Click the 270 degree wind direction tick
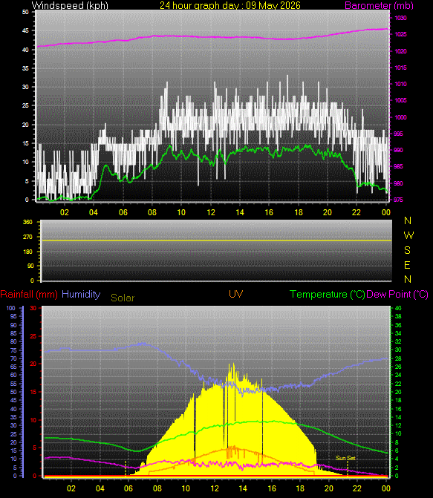433x498 pixels. tap(27, 237)
